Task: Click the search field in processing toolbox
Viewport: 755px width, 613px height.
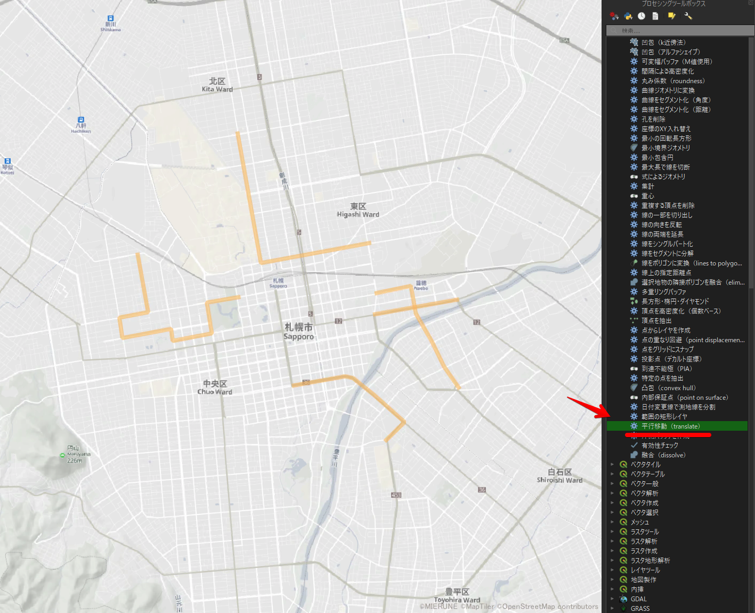Action: pos(680,31)
